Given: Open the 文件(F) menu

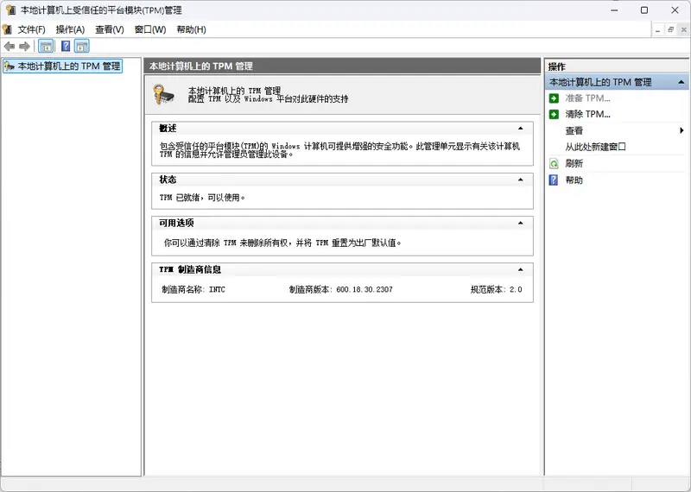Looking at the screenshot, I should coord(31,29).
